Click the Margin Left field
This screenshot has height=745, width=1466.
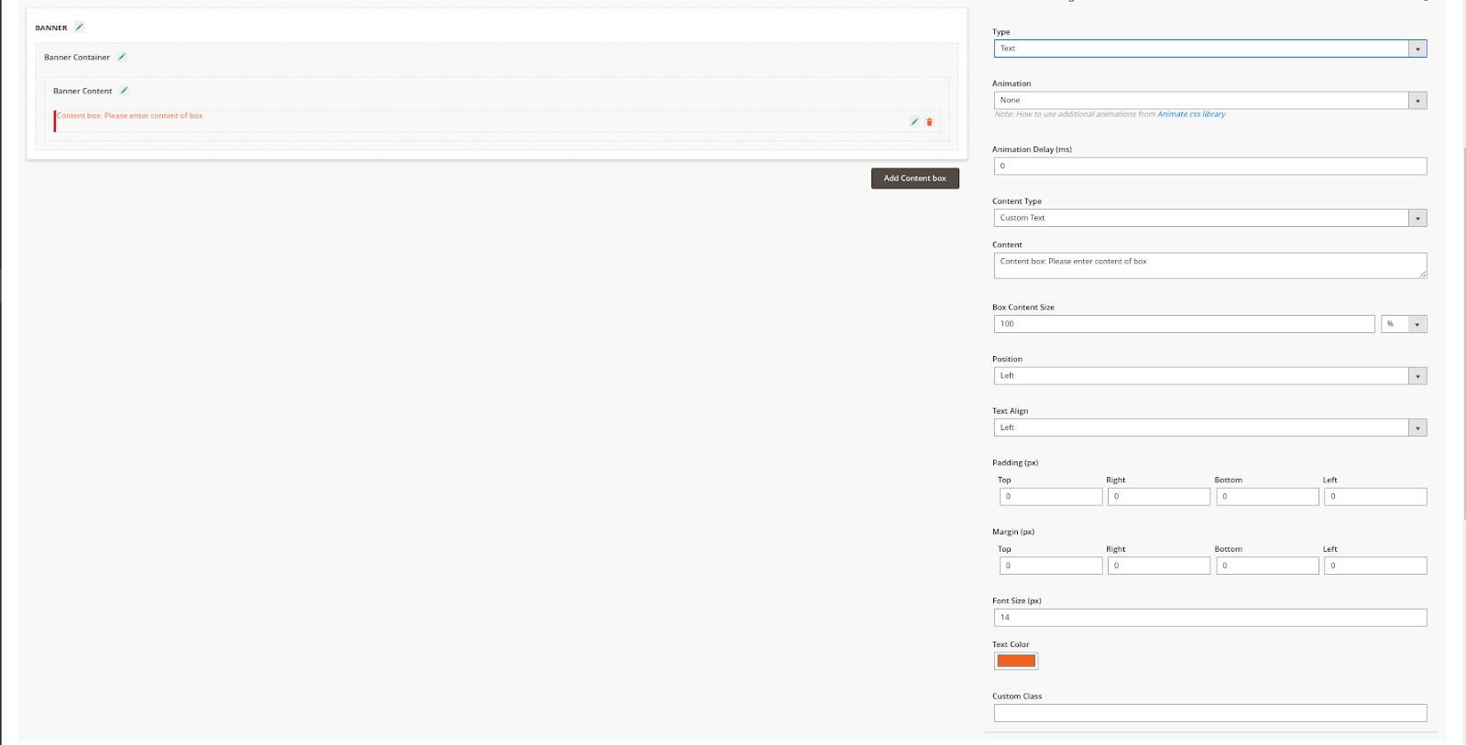(1375, 566)
